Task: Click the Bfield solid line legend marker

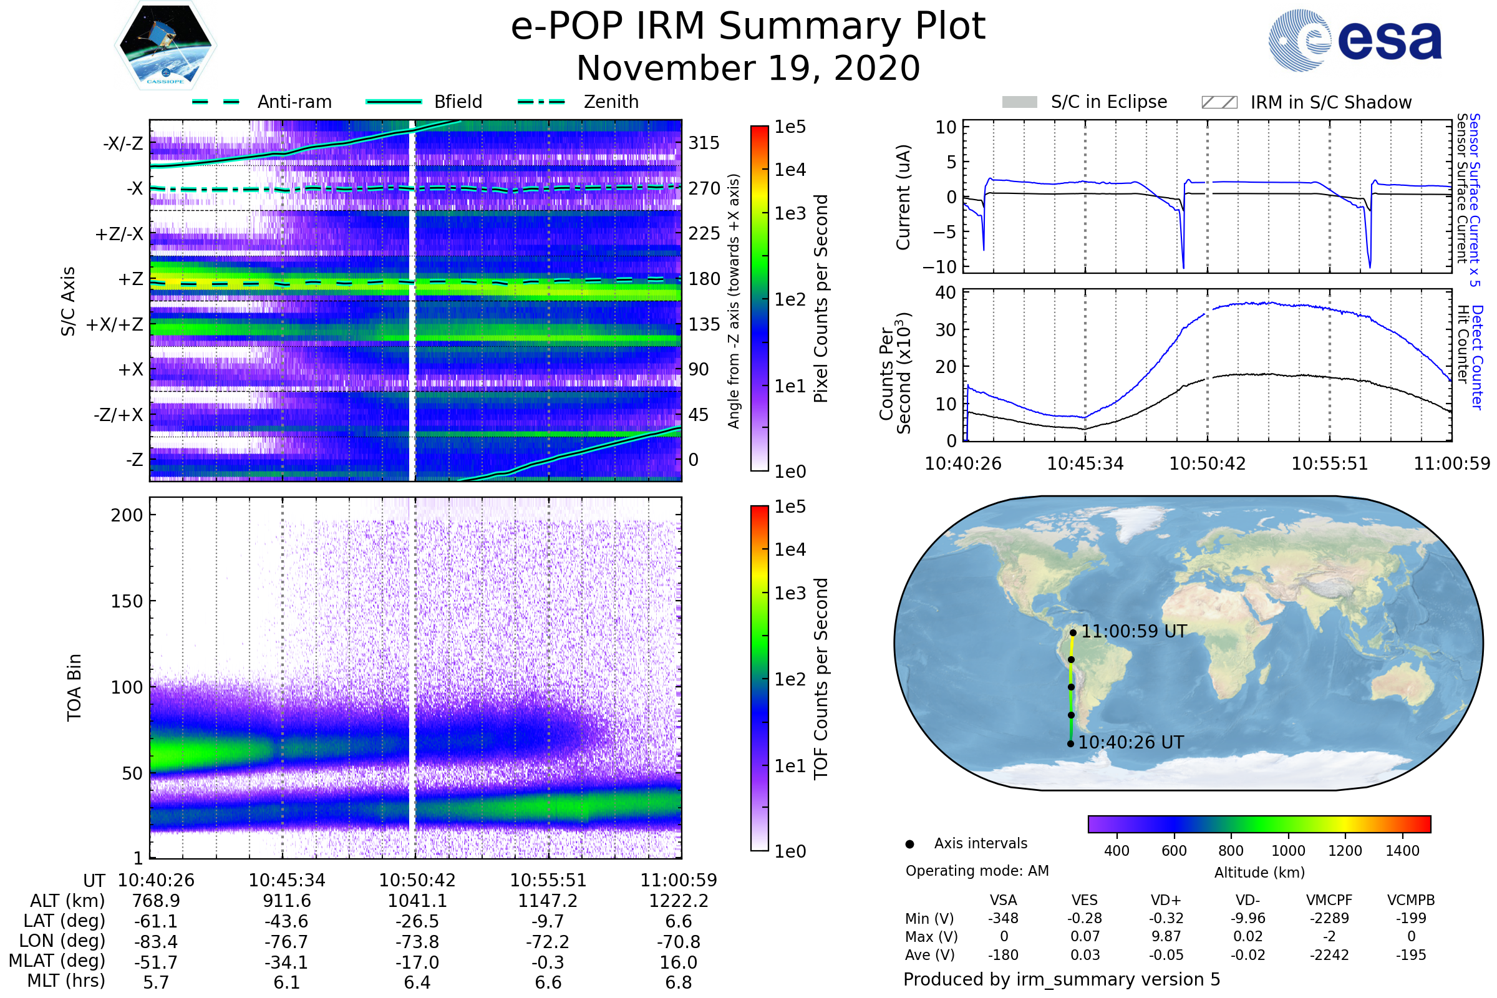Action: coord(394,102)
